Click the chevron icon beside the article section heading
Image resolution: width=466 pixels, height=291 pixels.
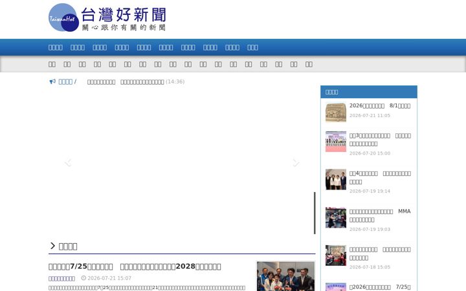click(x=52, y=246)
